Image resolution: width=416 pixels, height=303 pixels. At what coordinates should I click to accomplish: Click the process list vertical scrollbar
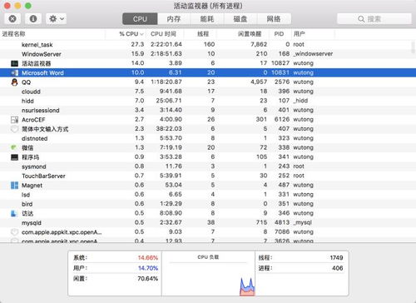(x=414, y=47)
